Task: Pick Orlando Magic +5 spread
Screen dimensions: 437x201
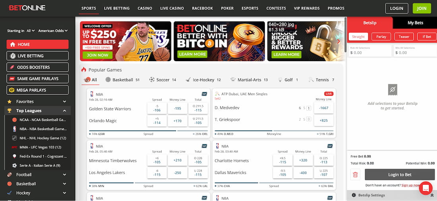Action: pos(157,121)
